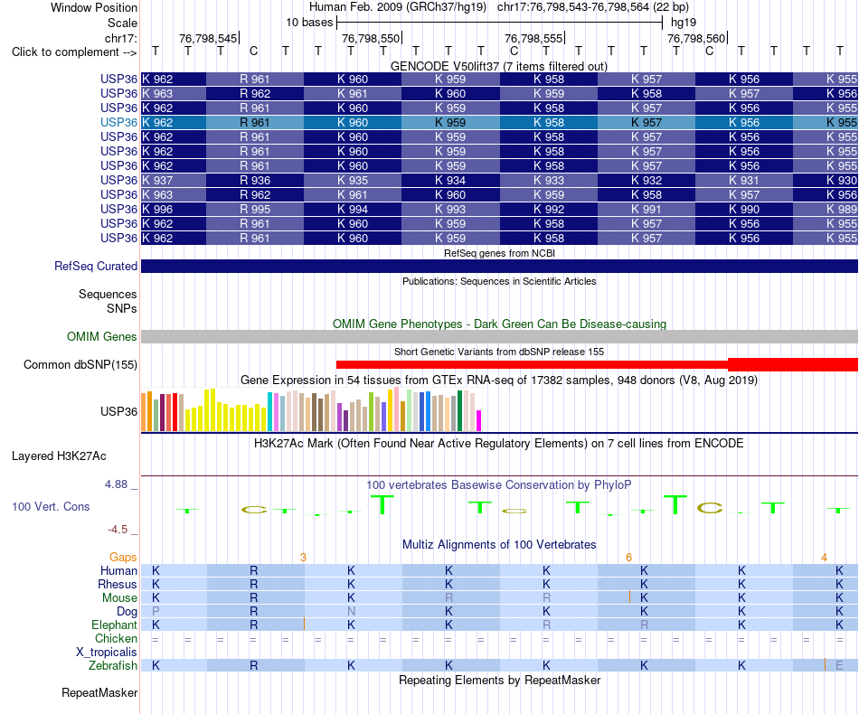The width and height of the screenshot is (859, 714).
Task: Click gap count '4' in Gaps row
Action: (824, 558)
